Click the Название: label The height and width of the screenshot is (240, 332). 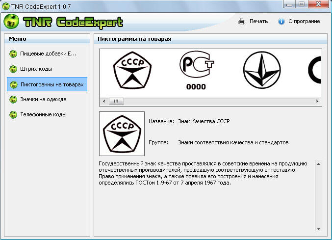click(x=161, y=121)
